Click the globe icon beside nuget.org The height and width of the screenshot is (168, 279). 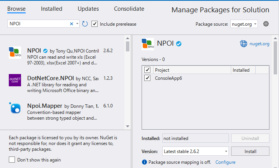243,44
